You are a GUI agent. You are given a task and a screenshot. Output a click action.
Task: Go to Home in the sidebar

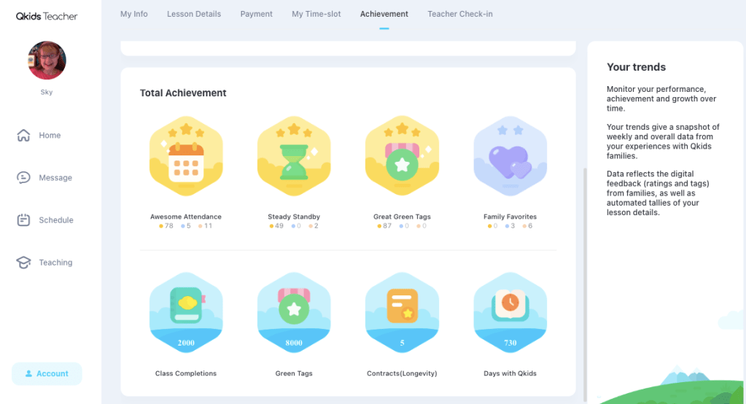point(50,136)
